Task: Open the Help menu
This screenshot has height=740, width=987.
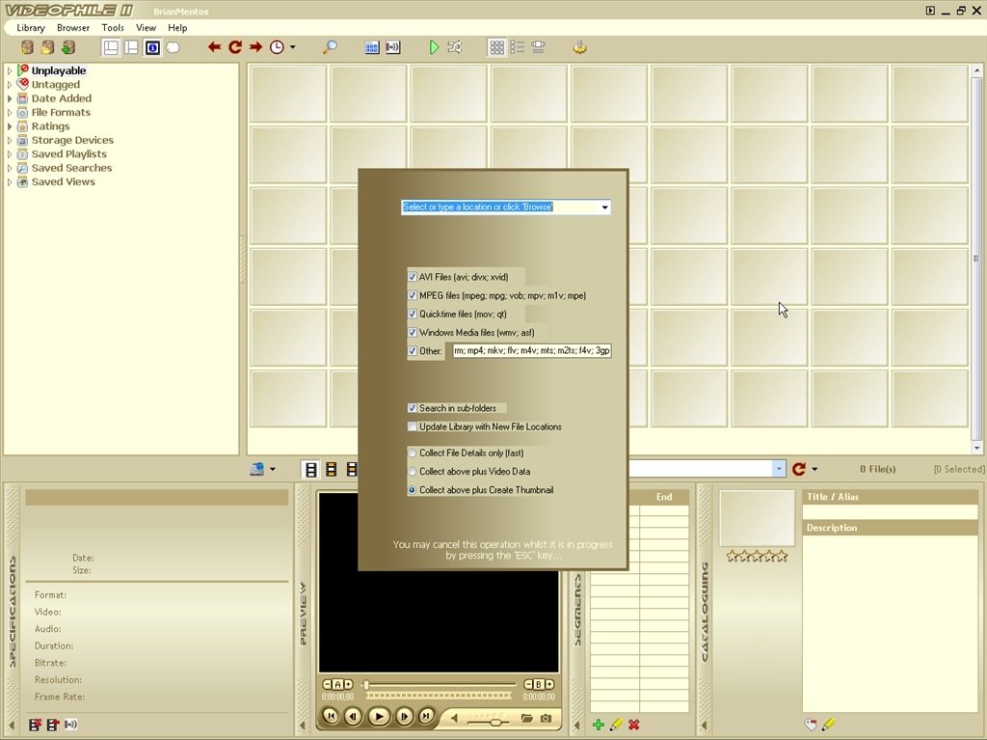Action: tap(177, 28)
